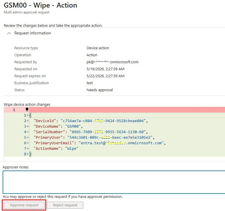
Task: Click the "GSM00 - Wipe - Action" title
Action: 41,5
